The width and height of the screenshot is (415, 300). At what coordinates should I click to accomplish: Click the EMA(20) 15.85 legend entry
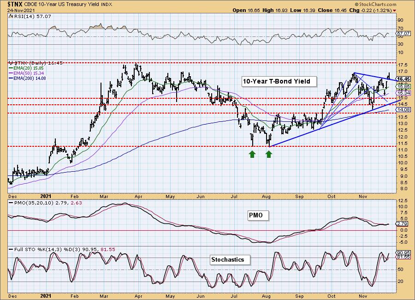point(26,68)
